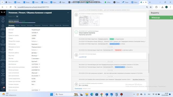Switch to the Файлы tab
The width and height of the screenshot is (173, 97).
point(52,25)
